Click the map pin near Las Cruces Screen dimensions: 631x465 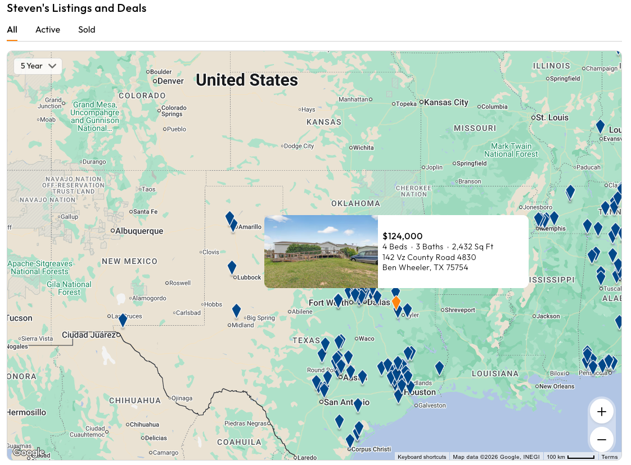[123, 320]
